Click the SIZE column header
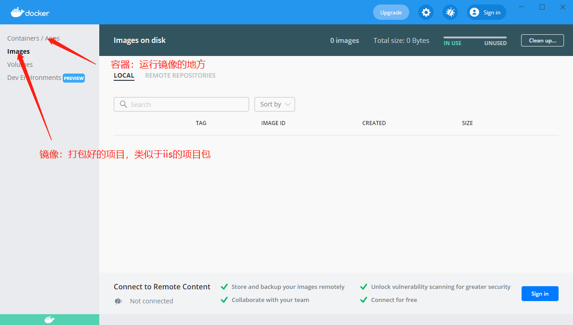Screen dimensions: 573x325 tap(467, 123)
